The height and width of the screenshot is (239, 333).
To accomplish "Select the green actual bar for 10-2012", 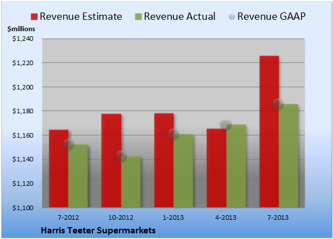I will pyautogui.click(x=131, y=182).
